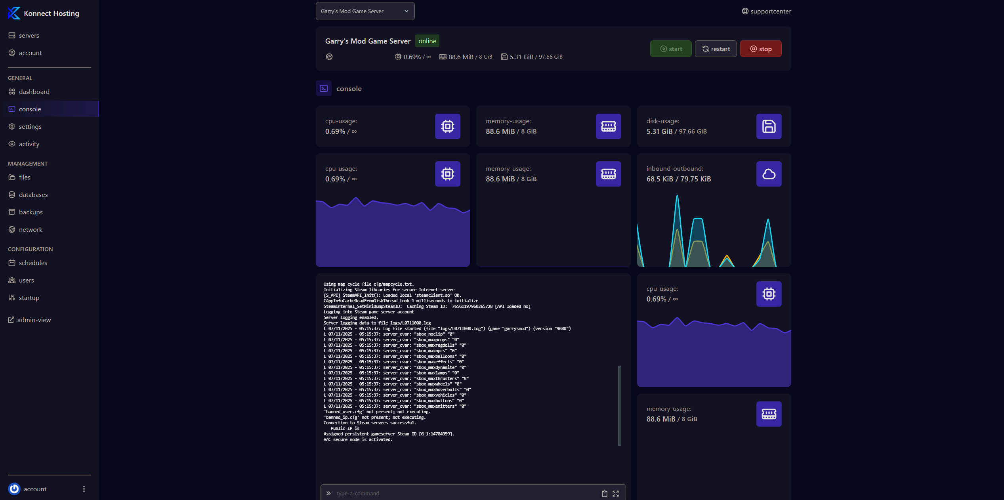Click the inbound-outbound network traffic graph
Viewport: 1004px width, 500px height.
pos(714,231)
